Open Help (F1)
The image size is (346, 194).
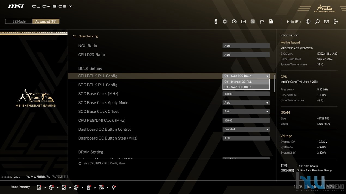[294, 21]
